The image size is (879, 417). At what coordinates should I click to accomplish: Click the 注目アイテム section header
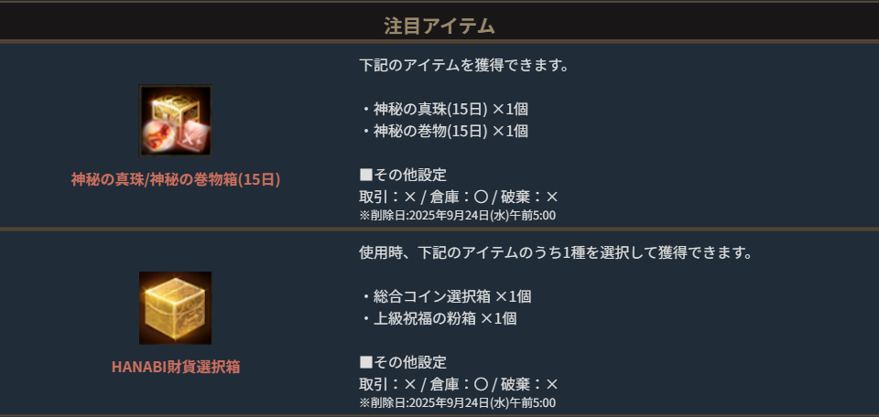pos(439,26)
